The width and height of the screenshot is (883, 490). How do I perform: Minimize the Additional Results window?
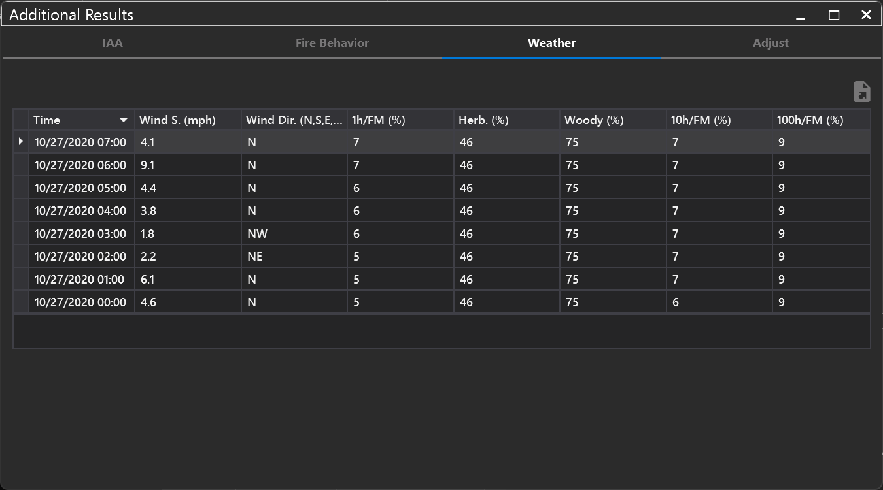click(x=801, y=15)
